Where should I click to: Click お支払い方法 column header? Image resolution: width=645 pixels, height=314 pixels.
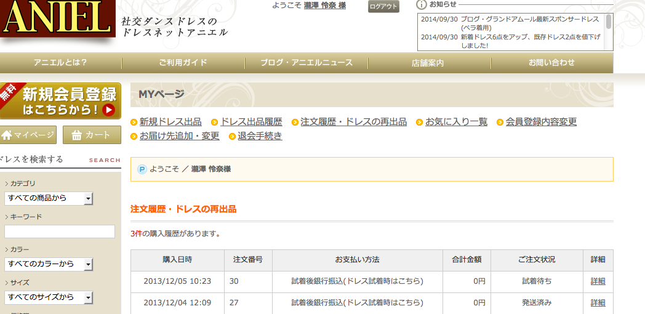tap(357, 260)
